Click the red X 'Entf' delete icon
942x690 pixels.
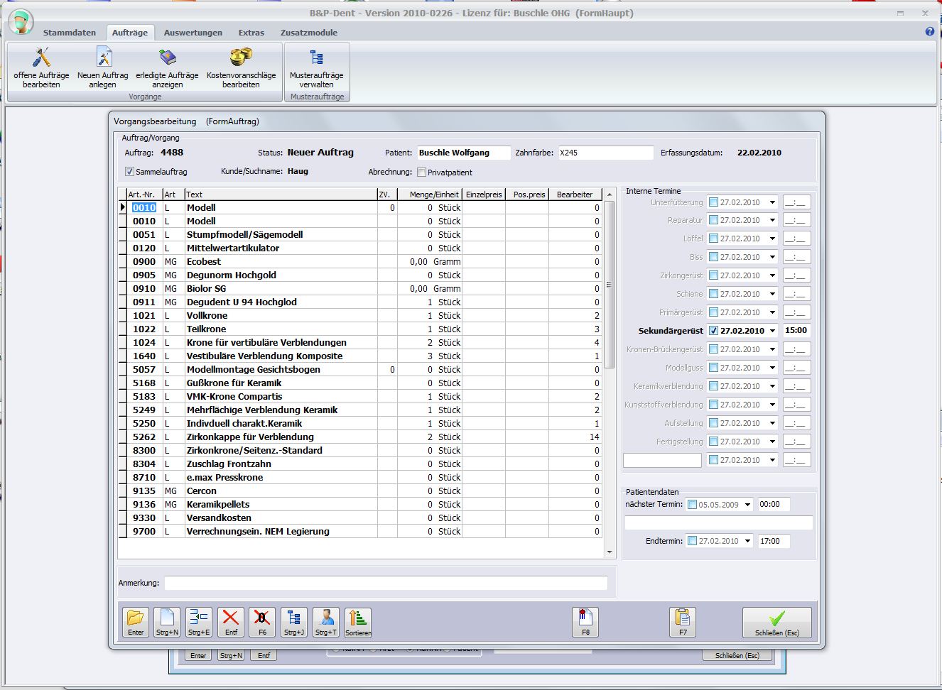point(231,622)
